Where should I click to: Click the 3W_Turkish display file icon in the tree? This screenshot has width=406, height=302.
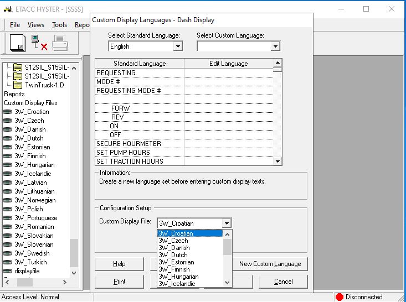pyautogui.click(x=8, y=262)
